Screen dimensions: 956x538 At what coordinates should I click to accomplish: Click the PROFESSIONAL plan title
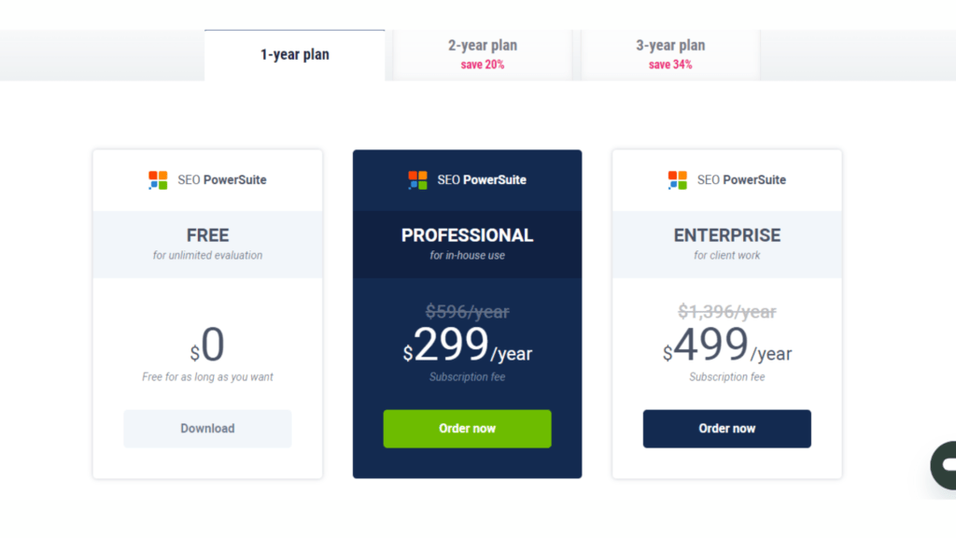(x=467, y=235)
